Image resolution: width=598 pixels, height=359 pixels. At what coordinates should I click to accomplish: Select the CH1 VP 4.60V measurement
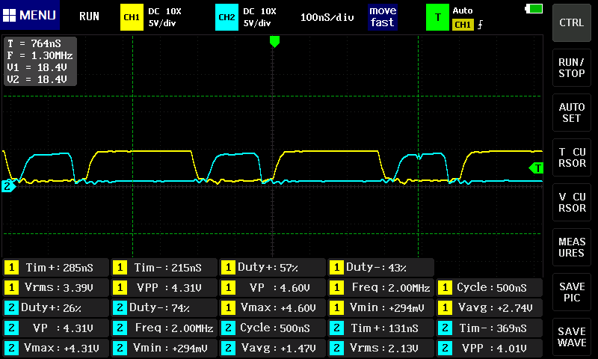click(272, 287)
